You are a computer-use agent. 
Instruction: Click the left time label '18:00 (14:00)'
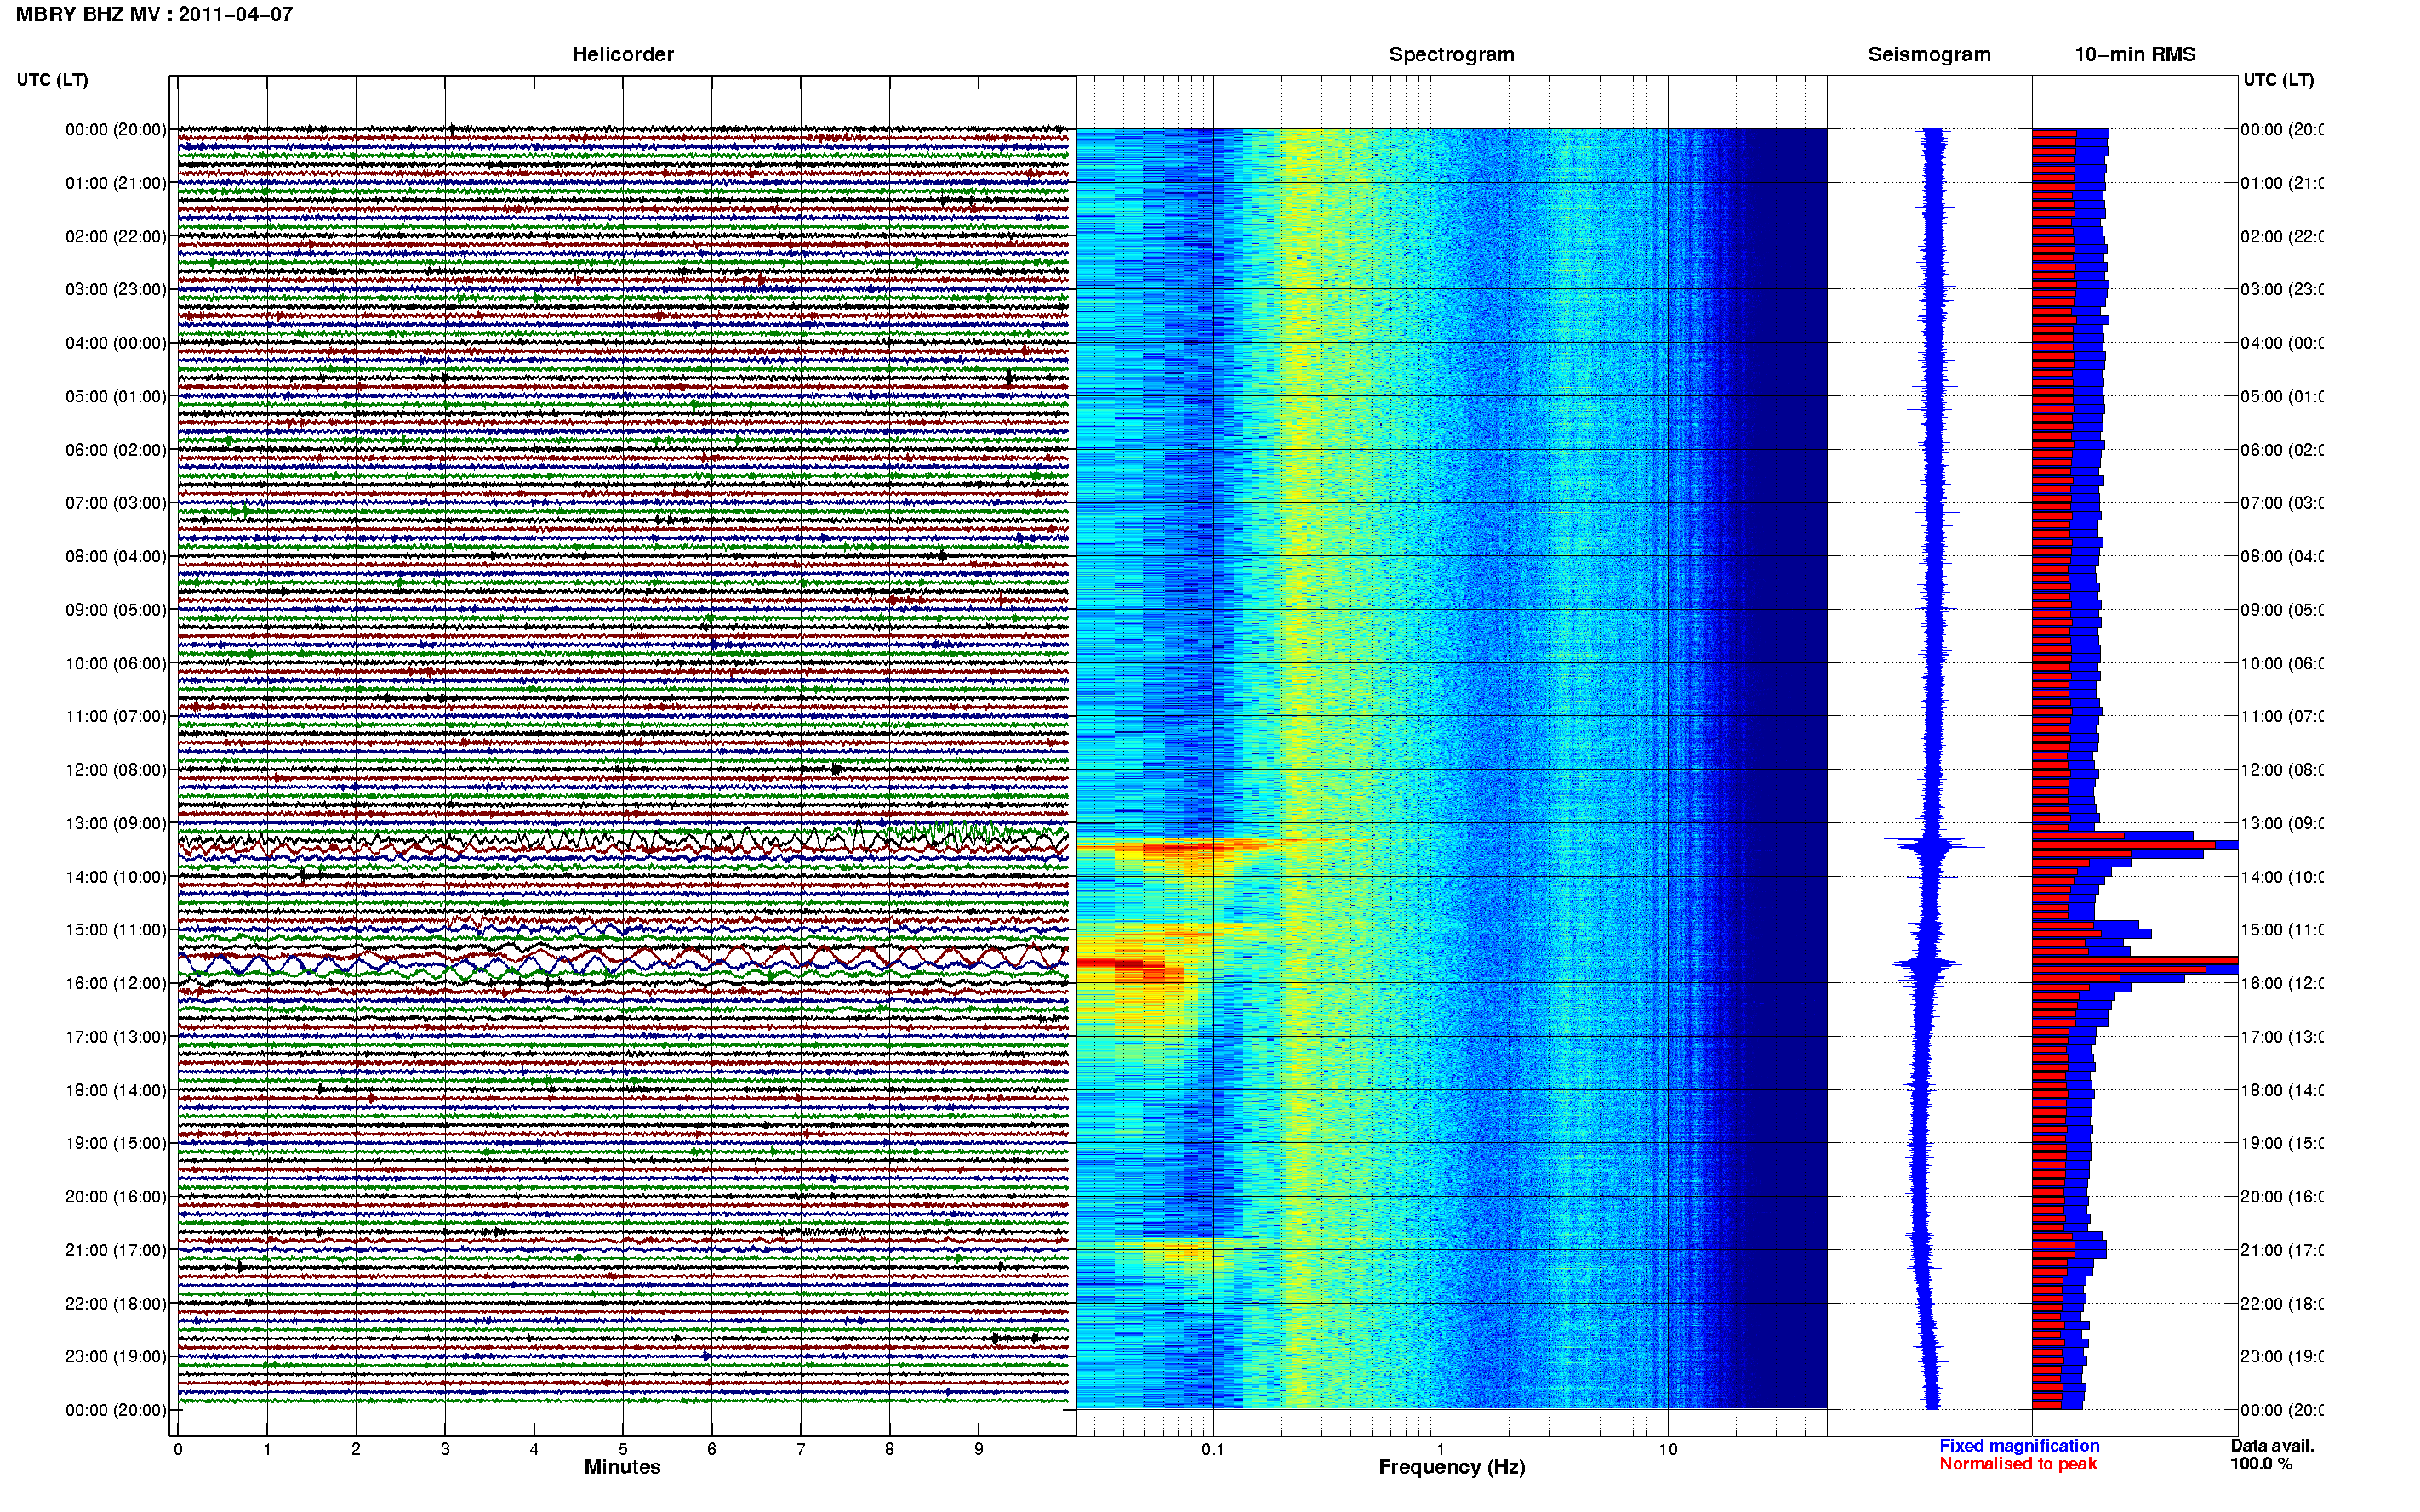(116, 1090)
